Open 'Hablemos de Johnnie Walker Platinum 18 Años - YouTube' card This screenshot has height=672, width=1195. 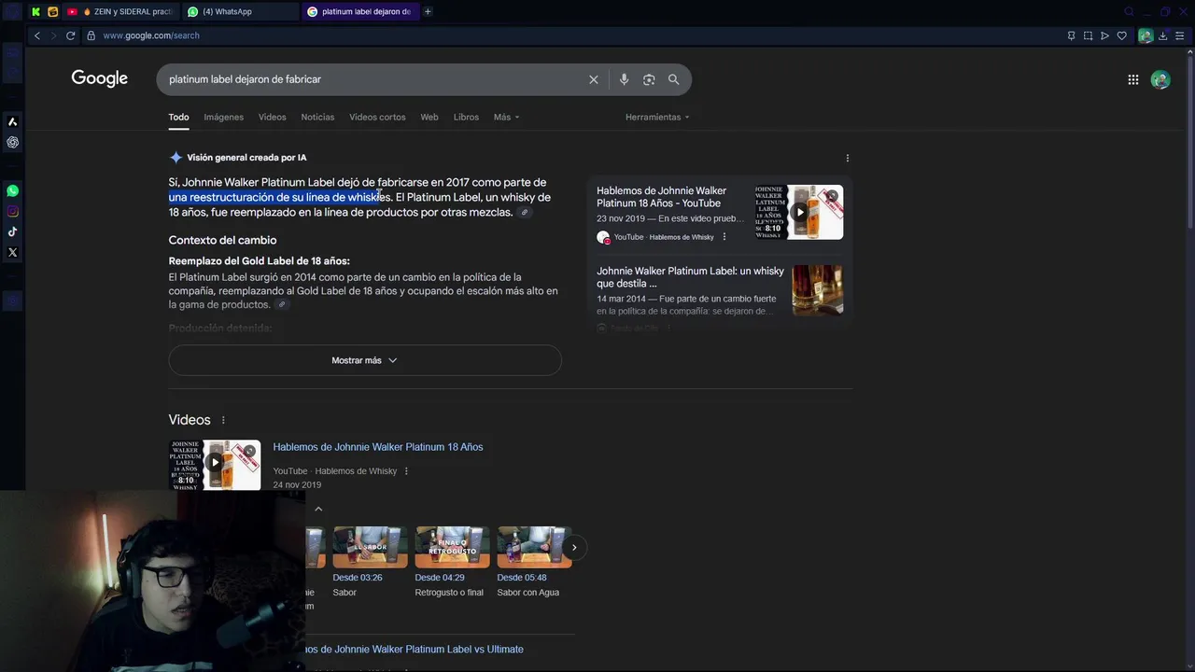[x=671, y=197]
